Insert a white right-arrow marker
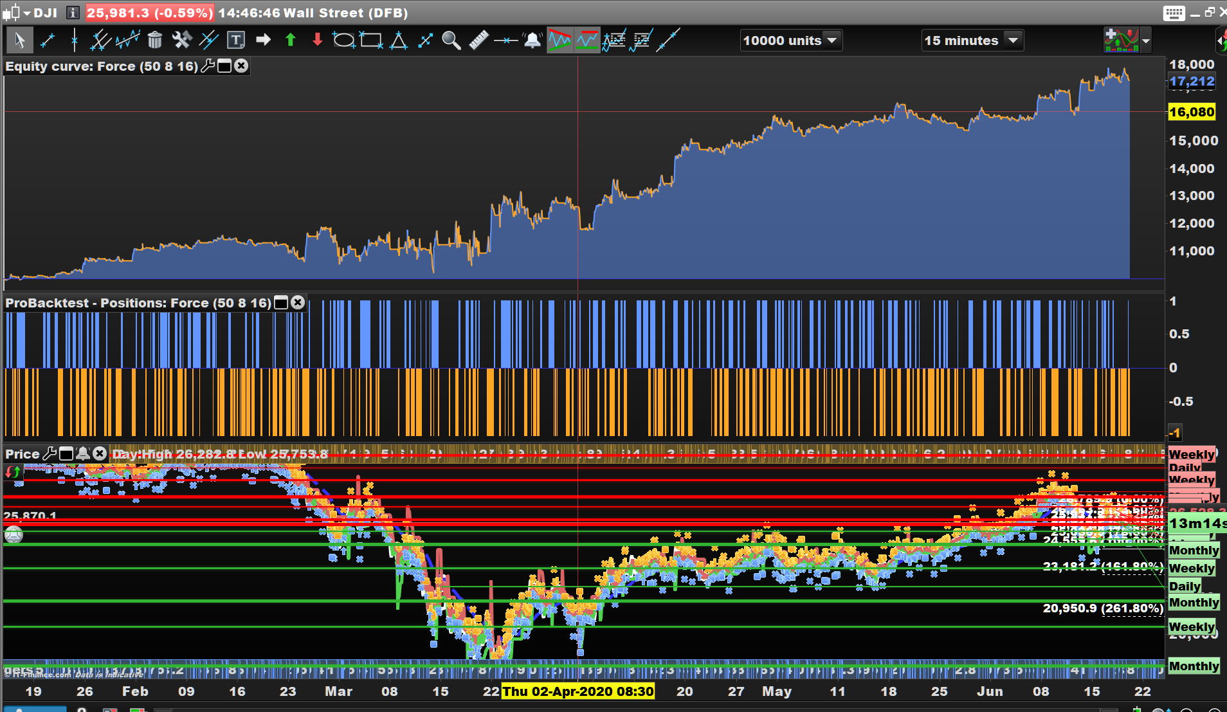Screen dimensions: 1227x712 click(x=263, y=40)
